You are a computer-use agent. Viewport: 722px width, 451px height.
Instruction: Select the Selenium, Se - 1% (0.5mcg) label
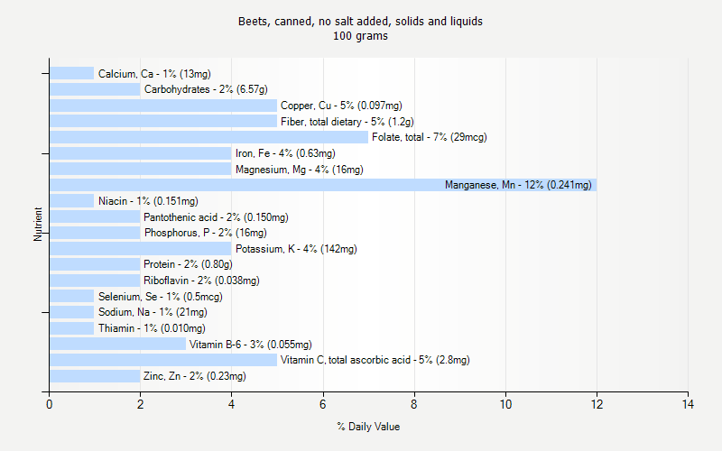(161, 297)
